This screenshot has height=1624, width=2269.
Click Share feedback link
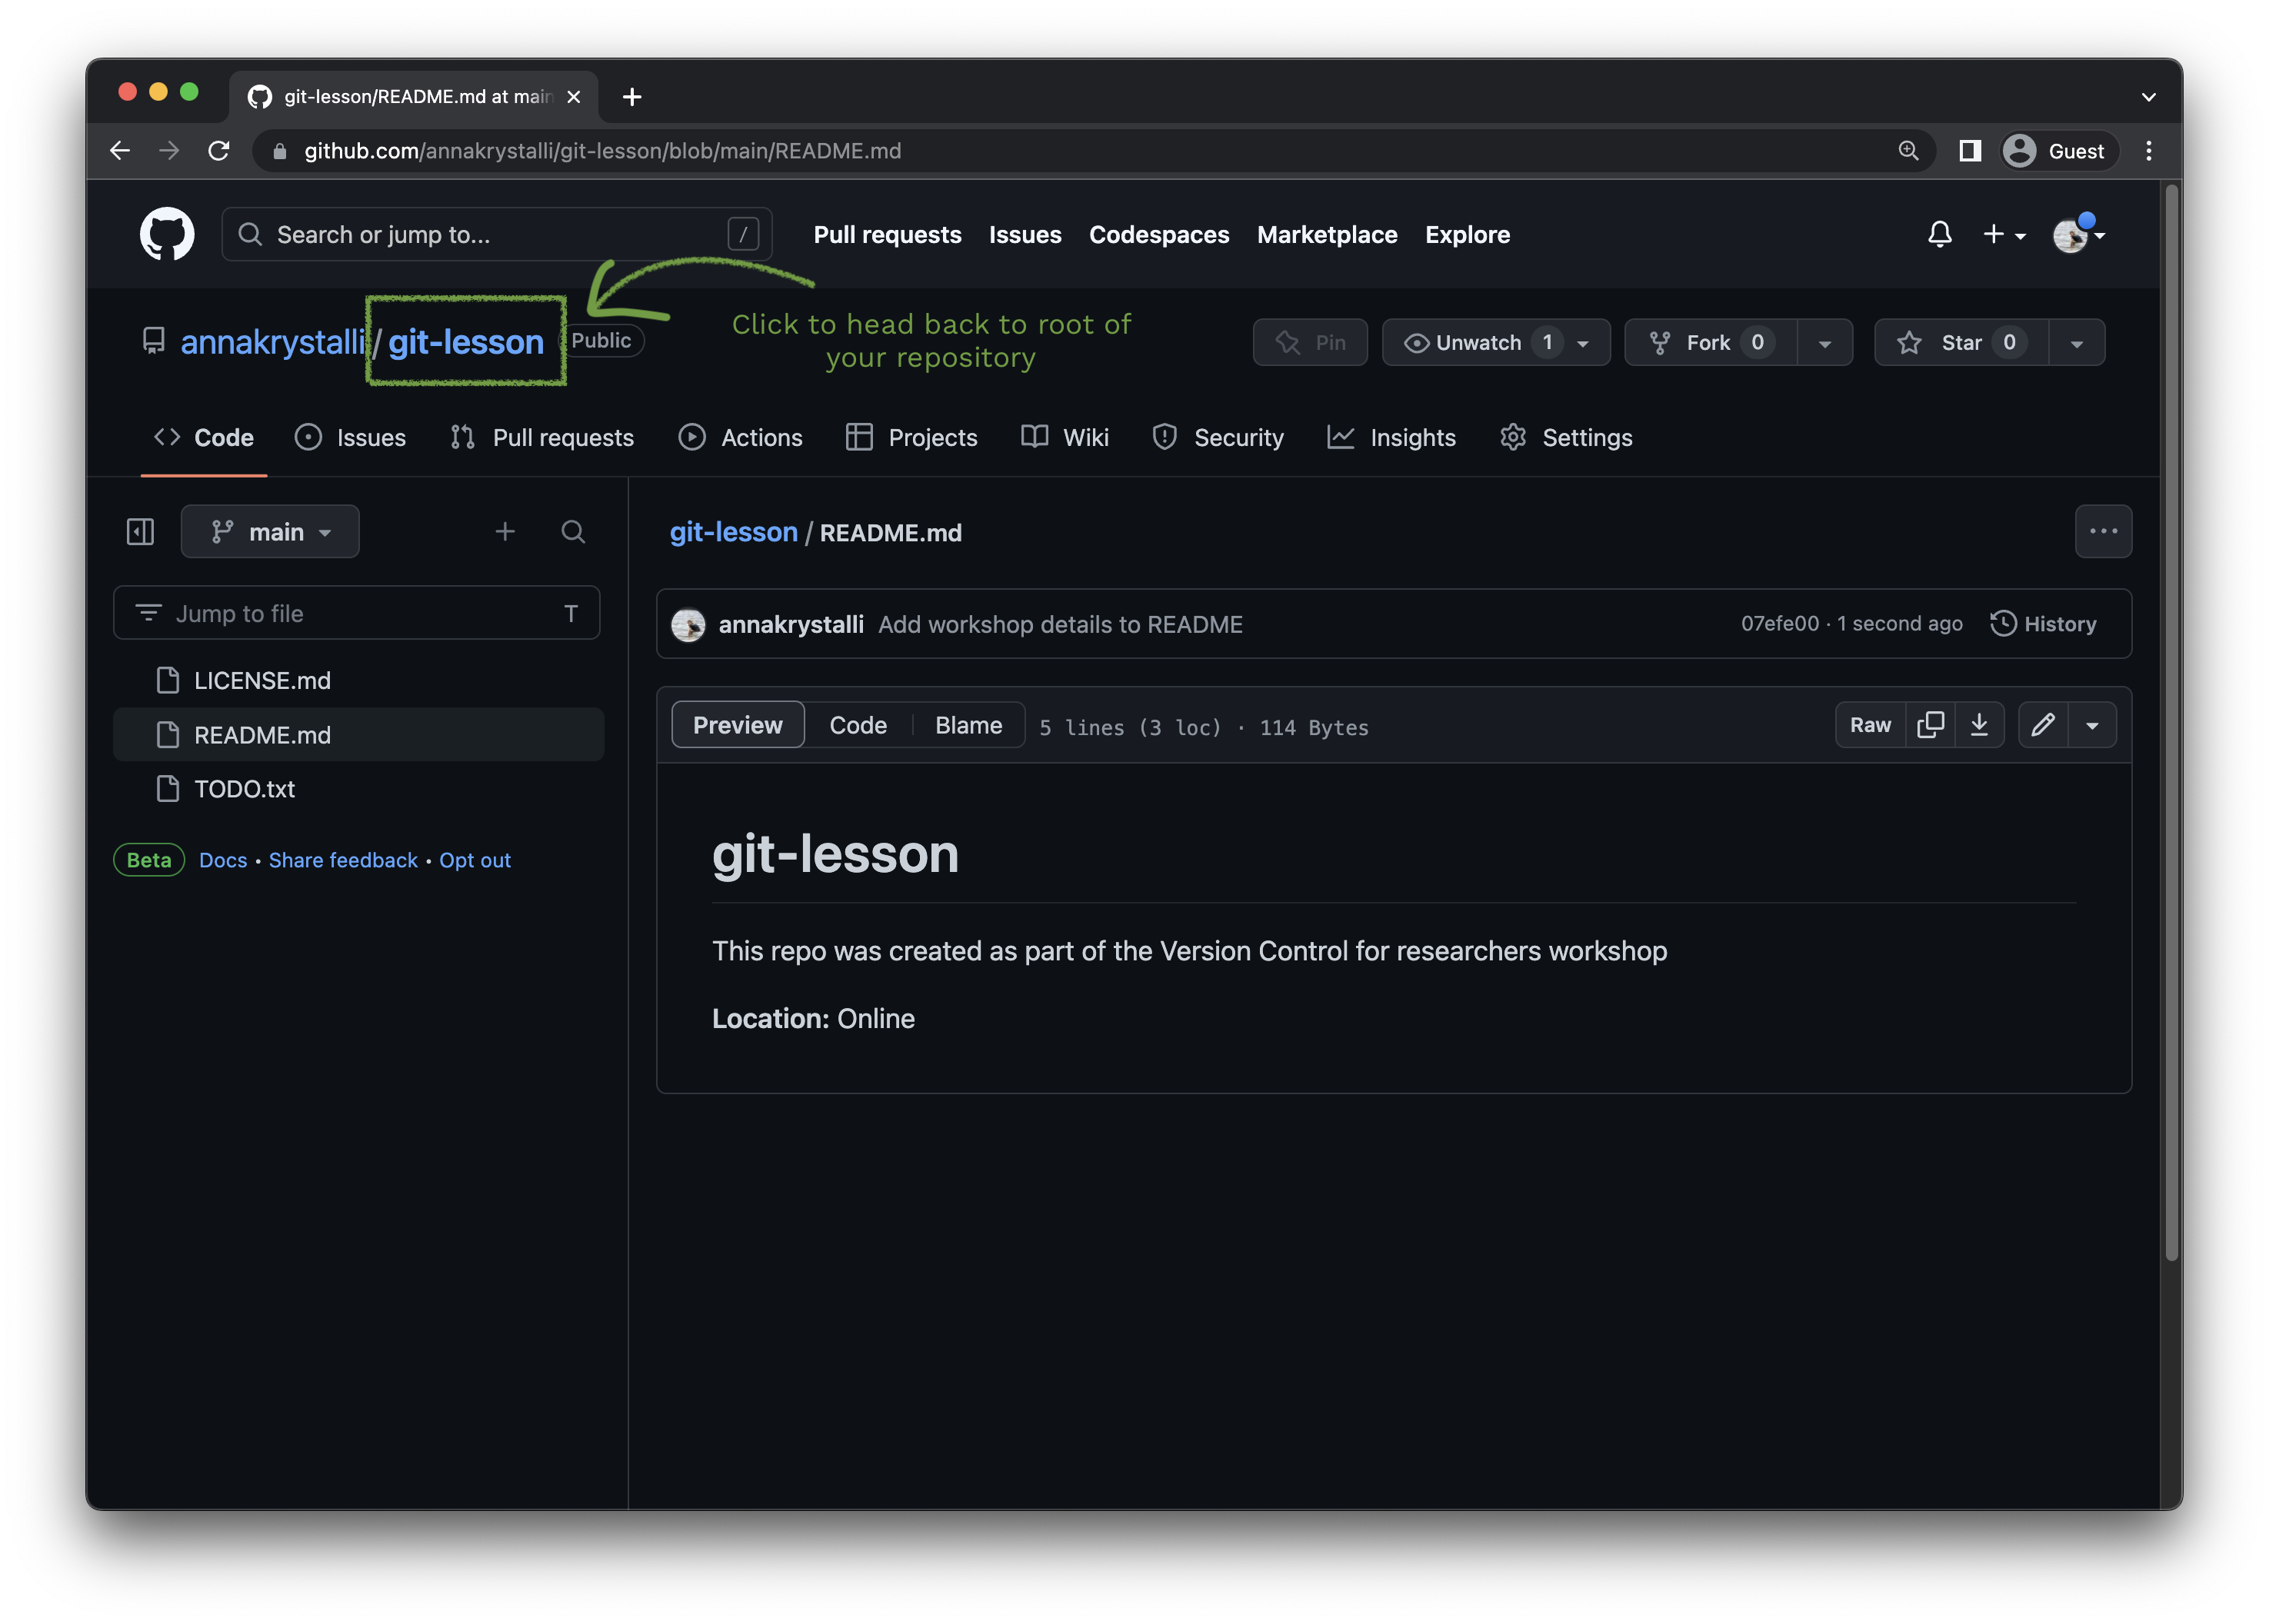pos(342,860)
